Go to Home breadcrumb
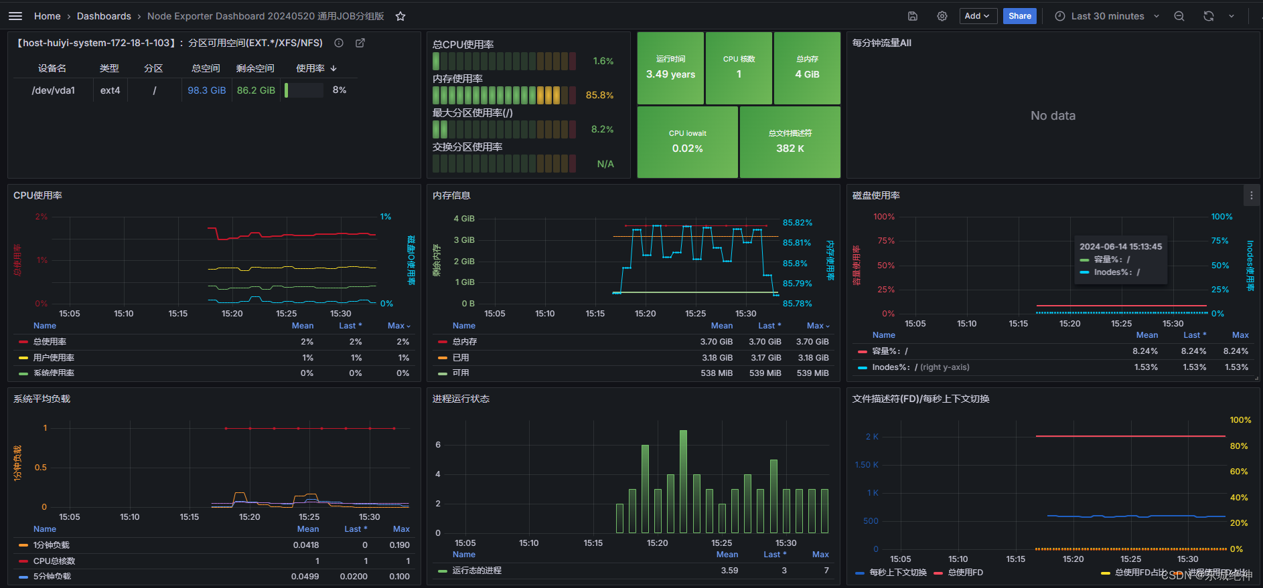The image size is (1263, 588). [48, 16]
